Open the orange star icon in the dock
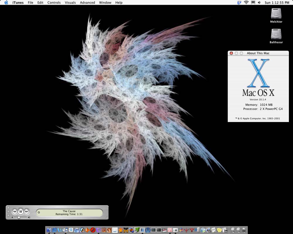Viewport: 293px width, 234px height. click(120, 230)
